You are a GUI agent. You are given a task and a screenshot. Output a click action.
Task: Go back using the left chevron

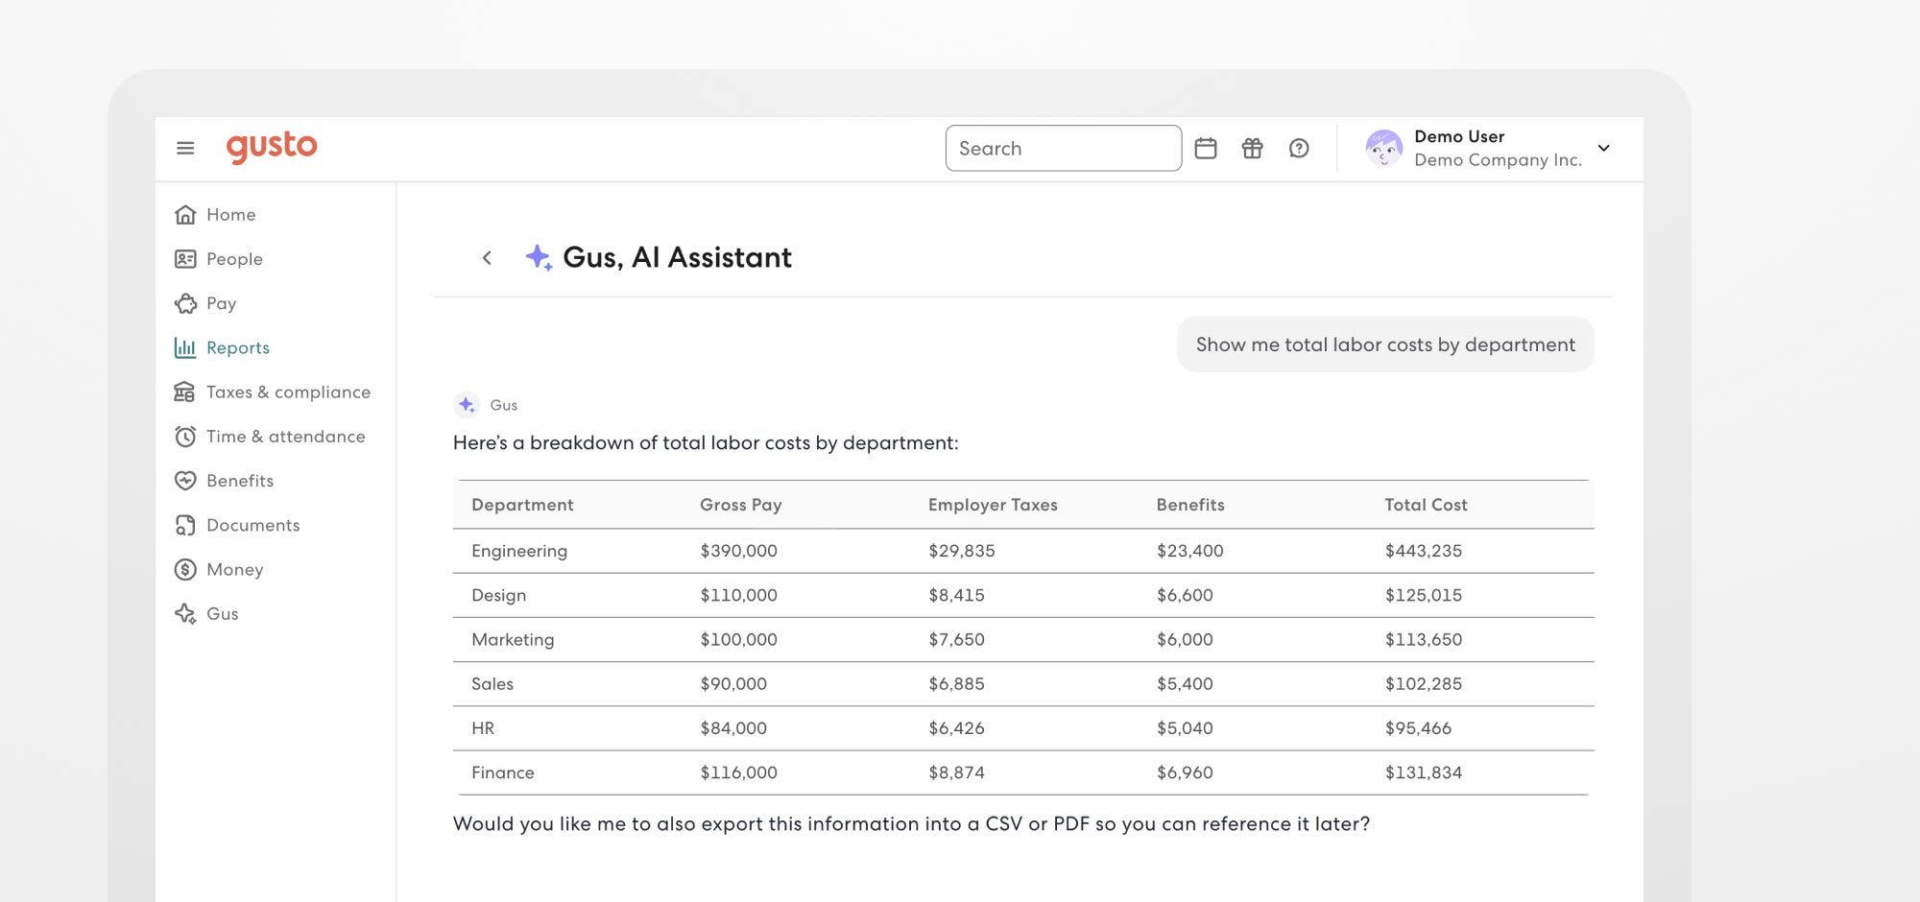[x=487, y=257]
